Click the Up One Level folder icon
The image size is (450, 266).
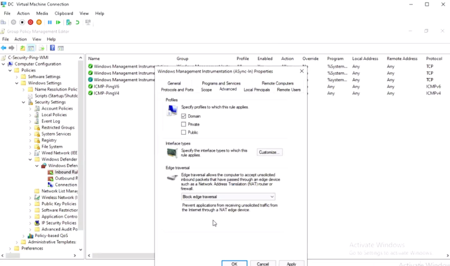point(22,48)
